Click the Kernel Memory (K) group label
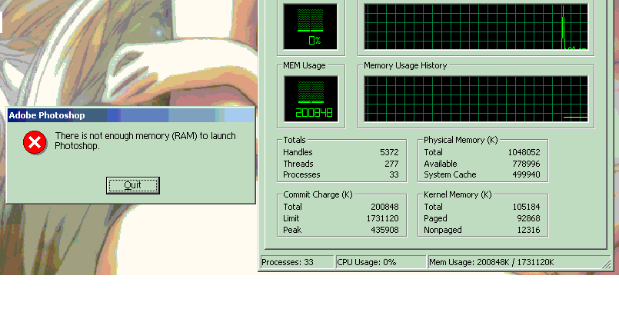The height and width of the screenshot is (332, 619). pyautogui.click(x=458, y=194)
